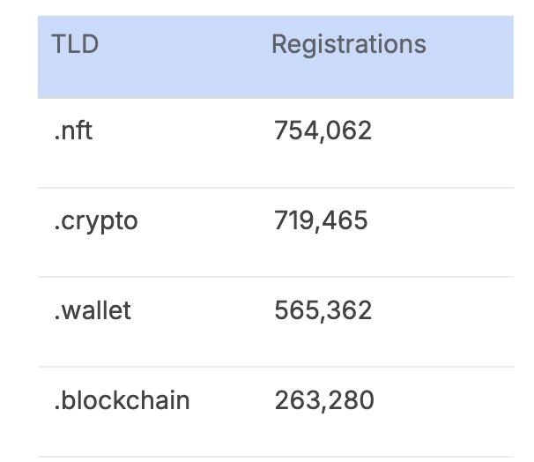
Task: Select the 719,465 registrations value
Action: tap(321, 220)
